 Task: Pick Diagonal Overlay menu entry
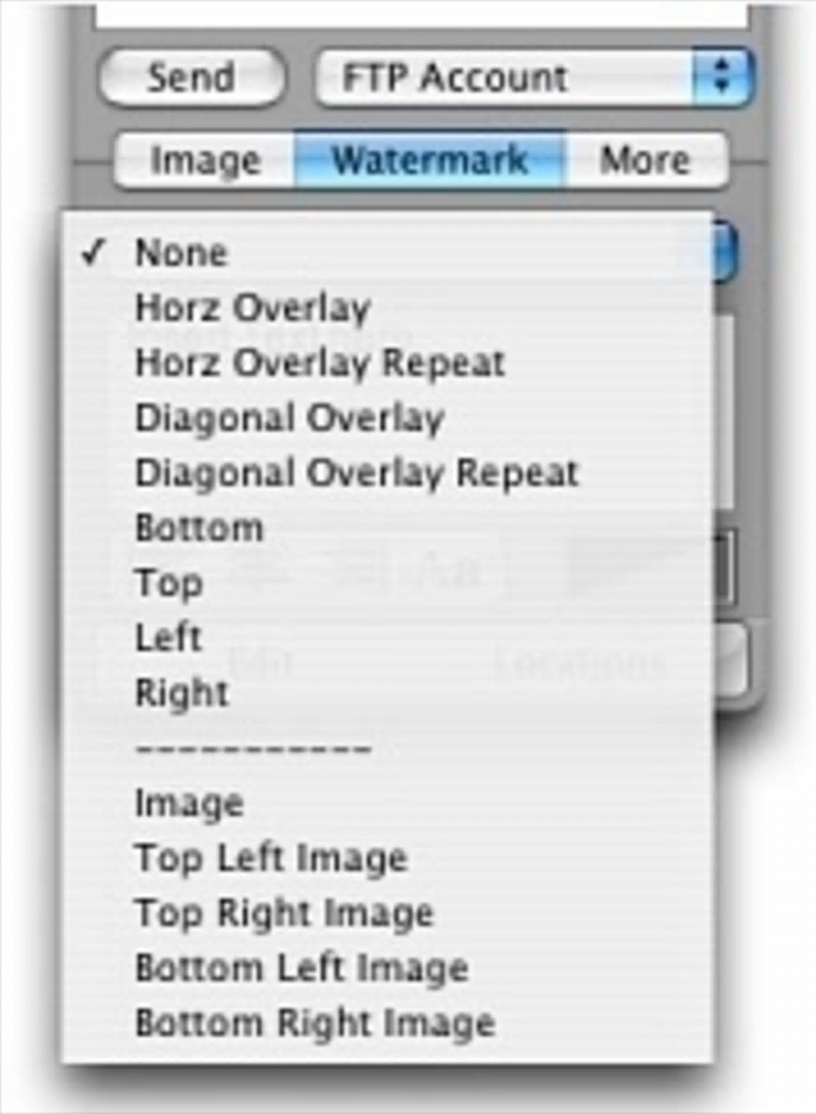click(290, 419)
